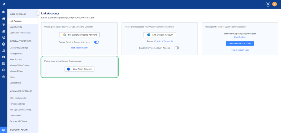Collapse the settings sidebar with chevron

38,14
